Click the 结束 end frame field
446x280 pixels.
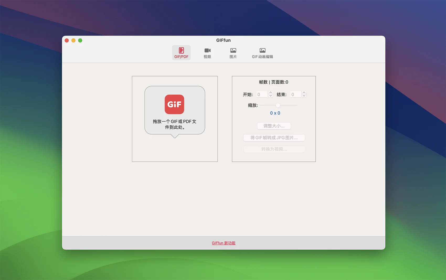pos(296,94)
